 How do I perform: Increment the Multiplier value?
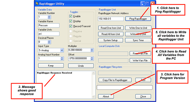pyautogui.click(x=92, y=49)
